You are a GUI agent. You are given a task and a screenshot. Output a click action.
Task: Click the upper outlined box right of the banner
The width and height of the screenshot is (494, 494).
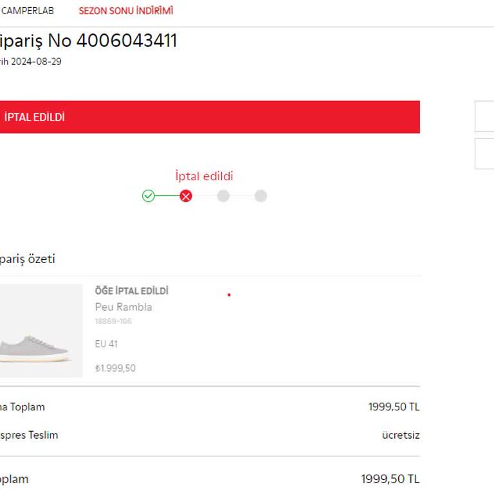(x=484, y=116)
